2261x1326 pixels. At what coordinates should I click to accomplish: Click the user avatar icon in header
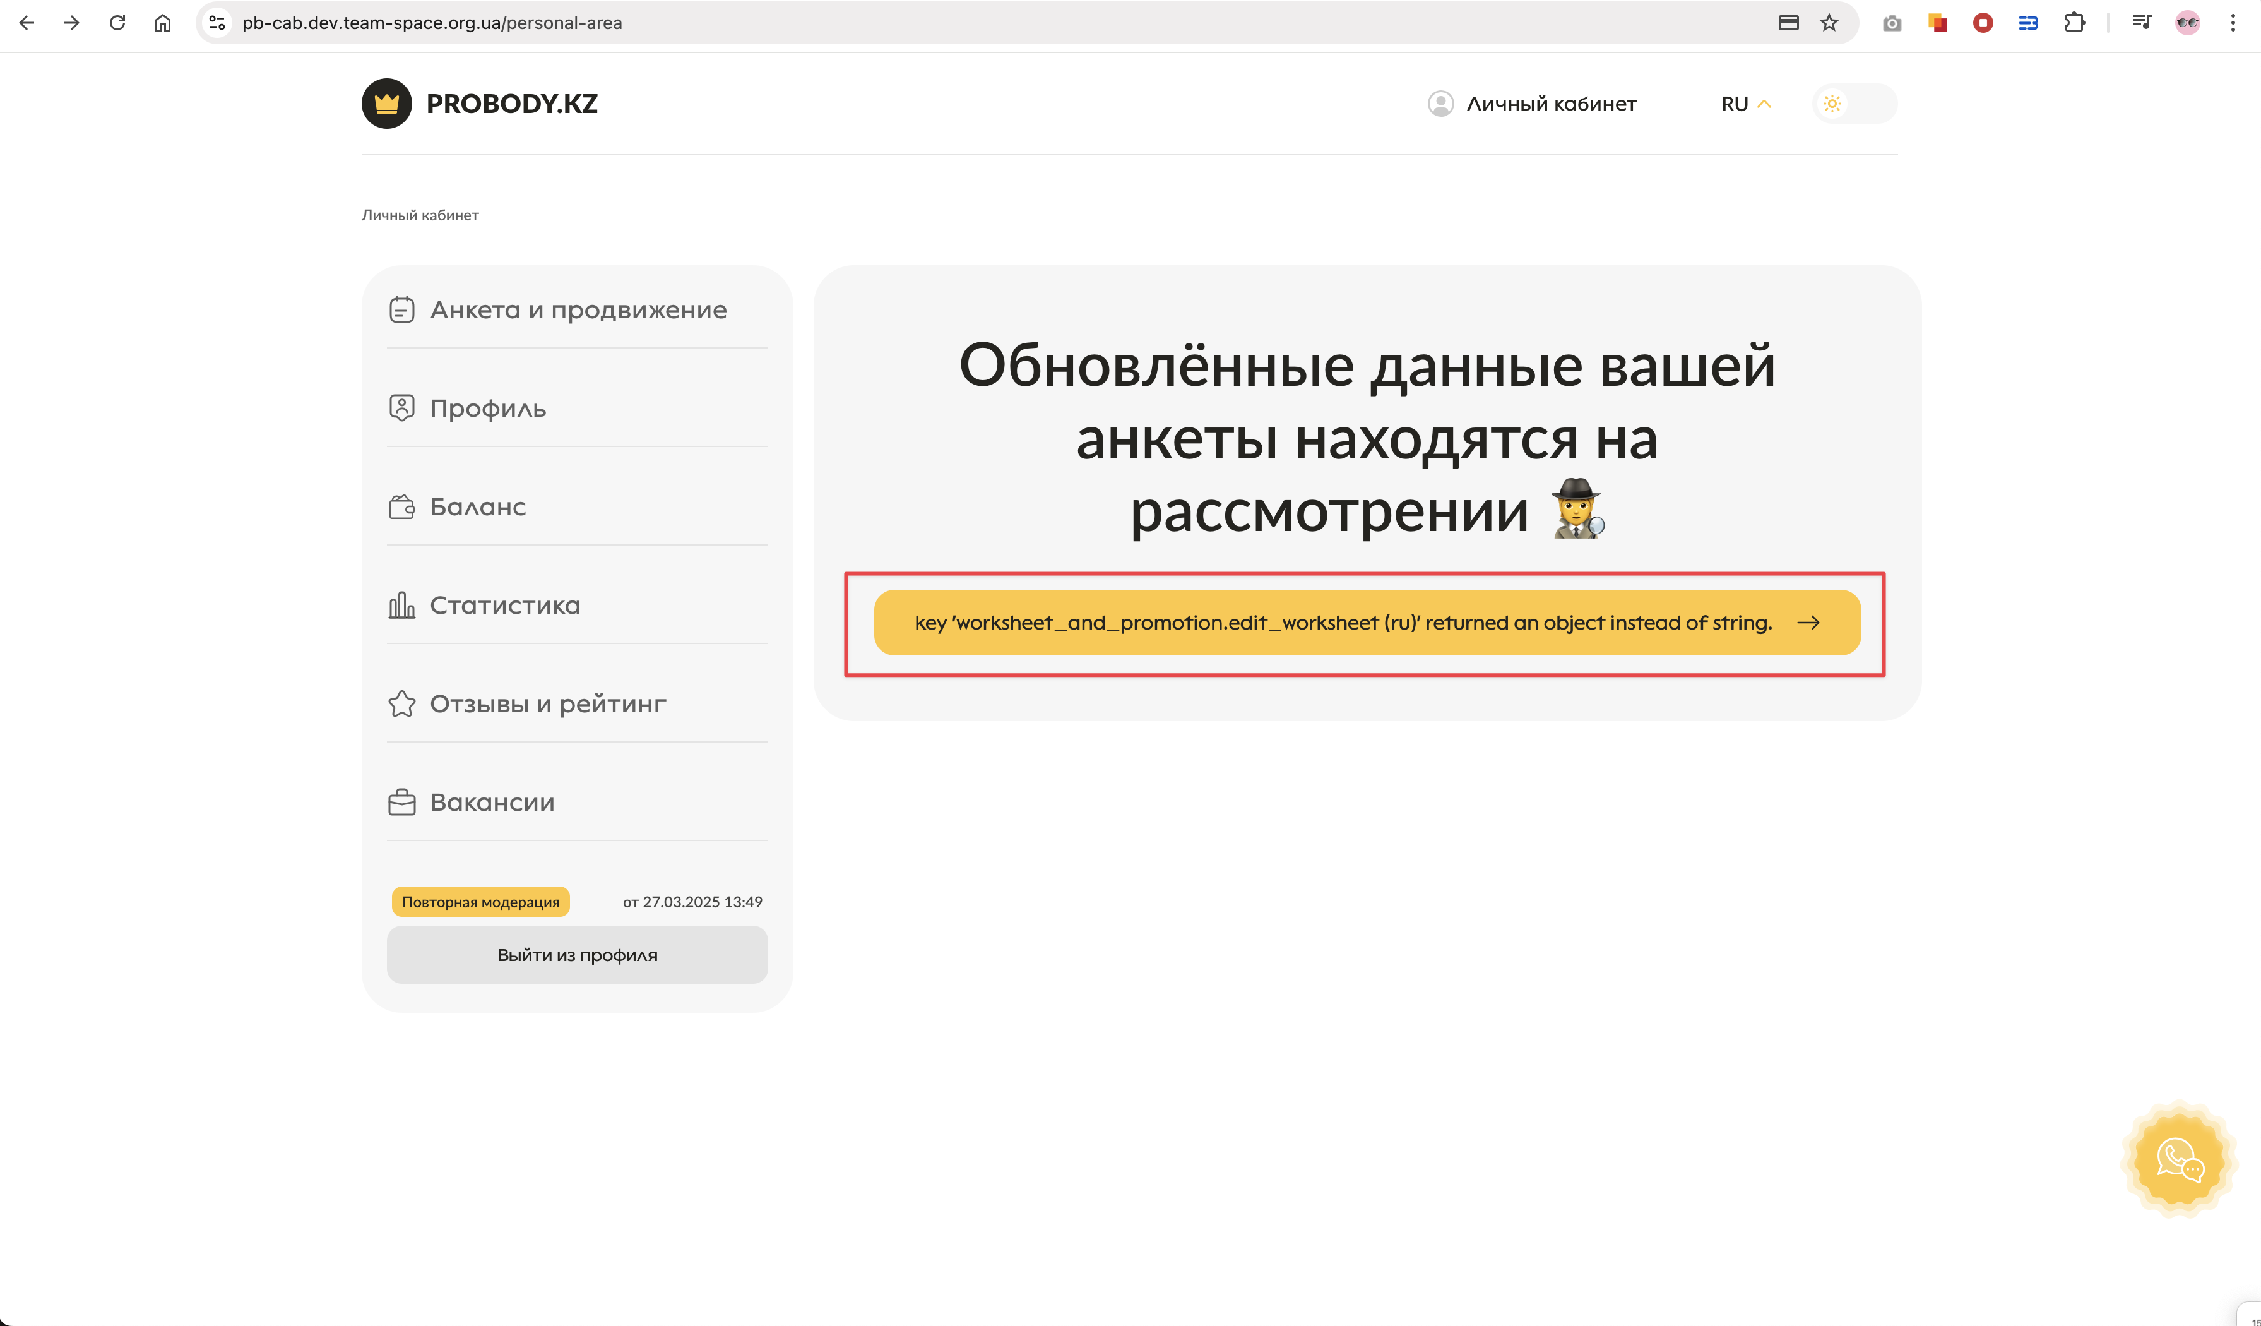coord(1440,104)
